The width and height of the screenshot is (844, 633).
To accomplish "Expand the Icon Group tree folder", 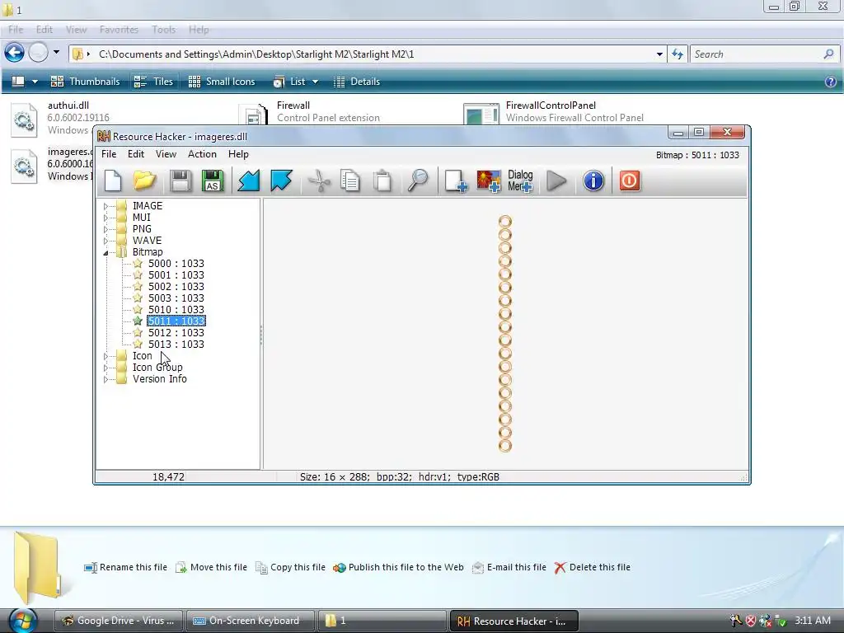I will [x=105, y=368].
